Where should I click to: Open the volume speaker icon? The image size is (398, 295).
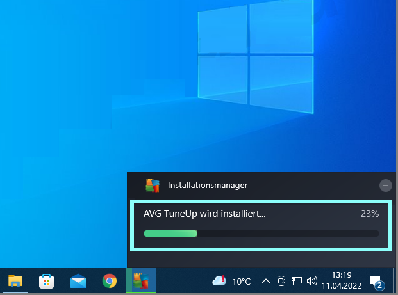pyautogui.click(x=312, y=281)
